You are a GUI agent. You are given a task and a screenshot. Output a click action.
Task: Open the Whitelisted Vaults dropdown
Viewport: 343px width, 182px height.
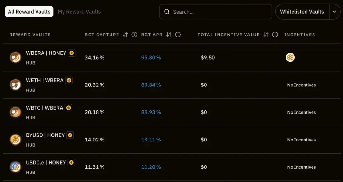(302, 12)
